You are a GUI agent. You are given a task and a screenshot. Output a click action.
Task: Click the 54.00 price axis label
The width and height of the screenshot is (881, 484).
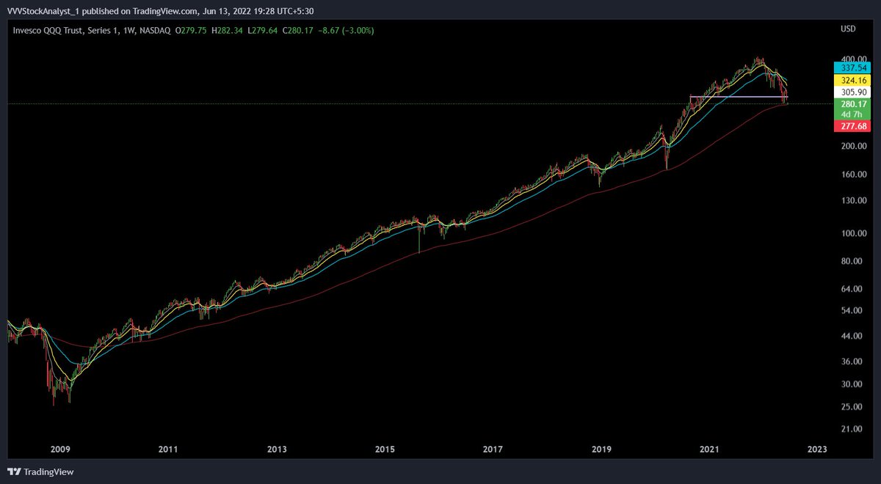852,311
